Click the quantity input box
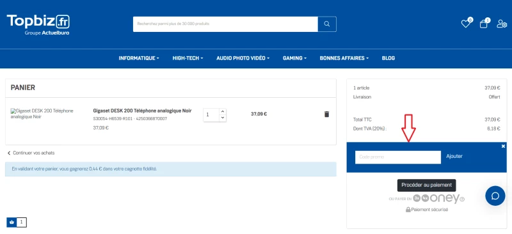This screenshot has width=512, height=234. click(211, 115)
